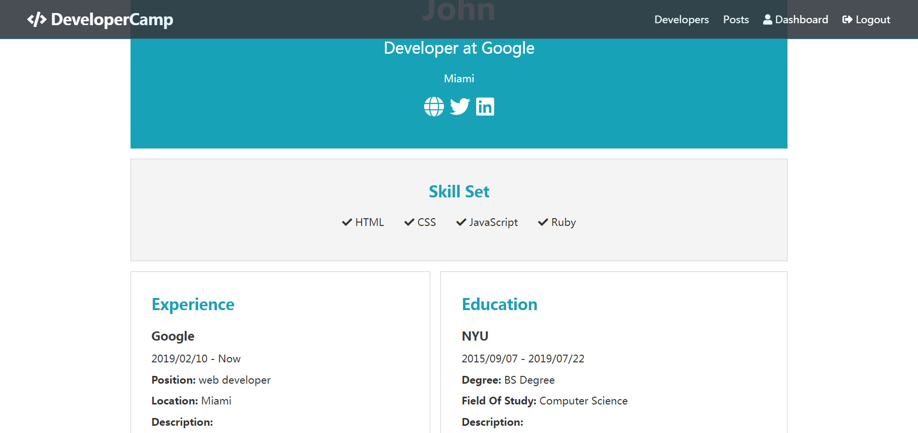918x433 pixels.
Task: Click the checkmark beside JavaScript
Action: pos(461,222)
